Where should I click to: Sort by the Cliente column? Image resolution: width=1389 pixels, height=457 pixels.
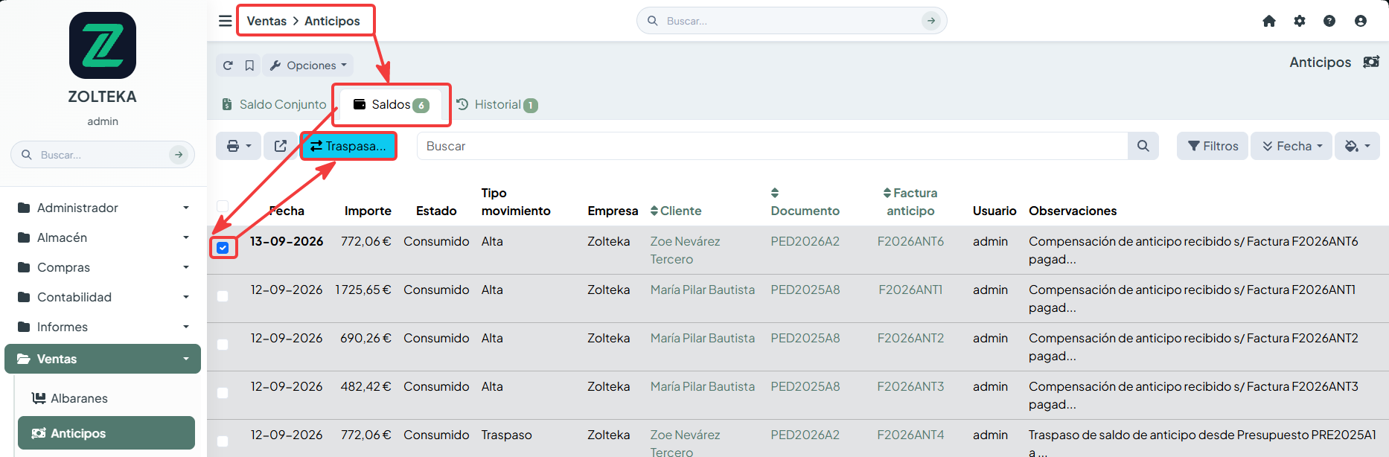point(676,211)
